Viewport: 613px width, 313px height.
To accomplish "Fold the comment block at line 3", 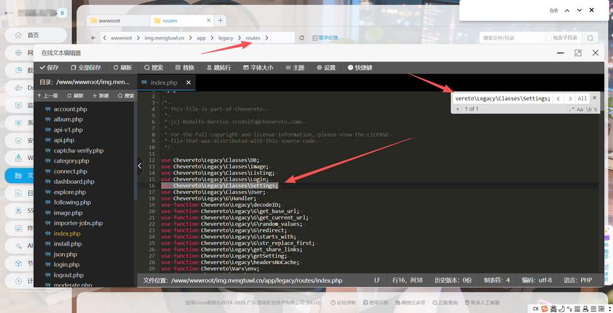I will coord(157,103).
